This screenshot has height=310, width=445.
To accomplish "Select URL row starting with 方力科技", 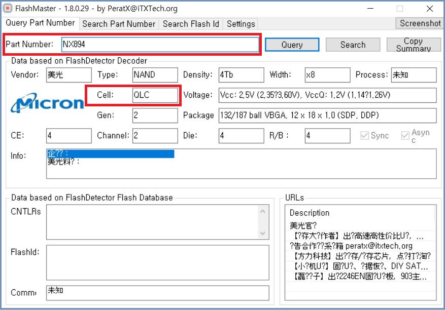I will point(360,256).
